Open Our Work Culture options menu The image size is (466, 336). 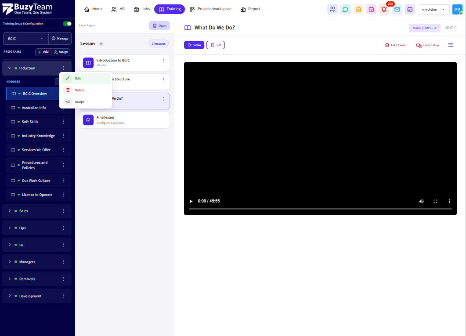63,181
